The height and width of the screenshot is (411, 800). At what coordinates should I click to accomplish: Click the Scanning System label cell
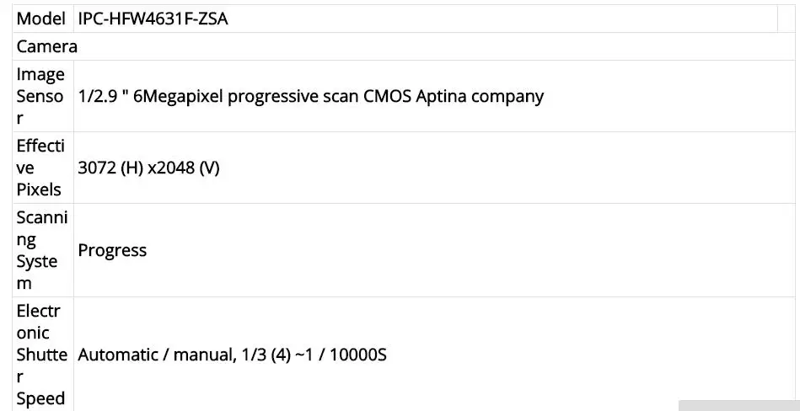43,250
